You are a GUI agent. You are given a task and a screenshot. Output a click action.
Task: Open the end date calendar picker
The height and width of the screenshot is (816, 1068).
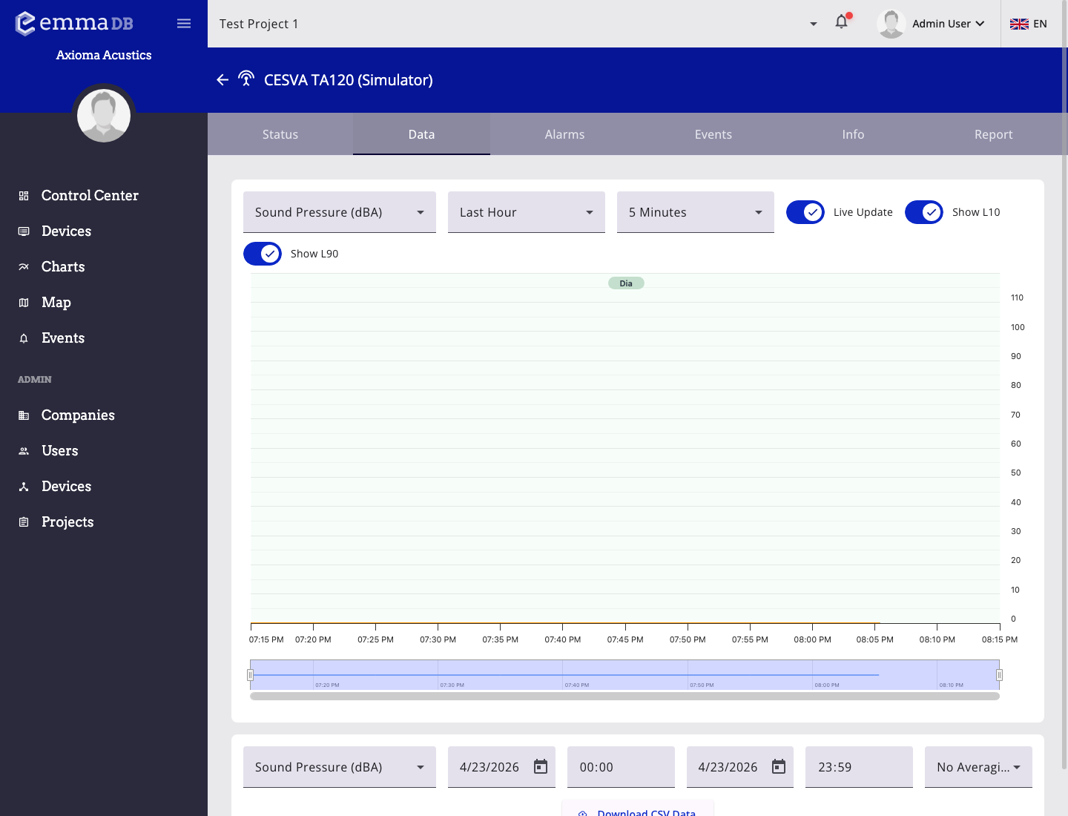click(779, 767)
